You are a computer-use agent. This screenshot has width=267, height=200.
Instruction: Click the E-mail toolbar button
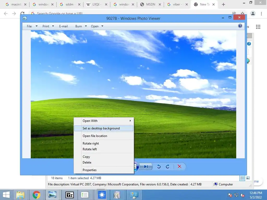(x=63, y=26)
